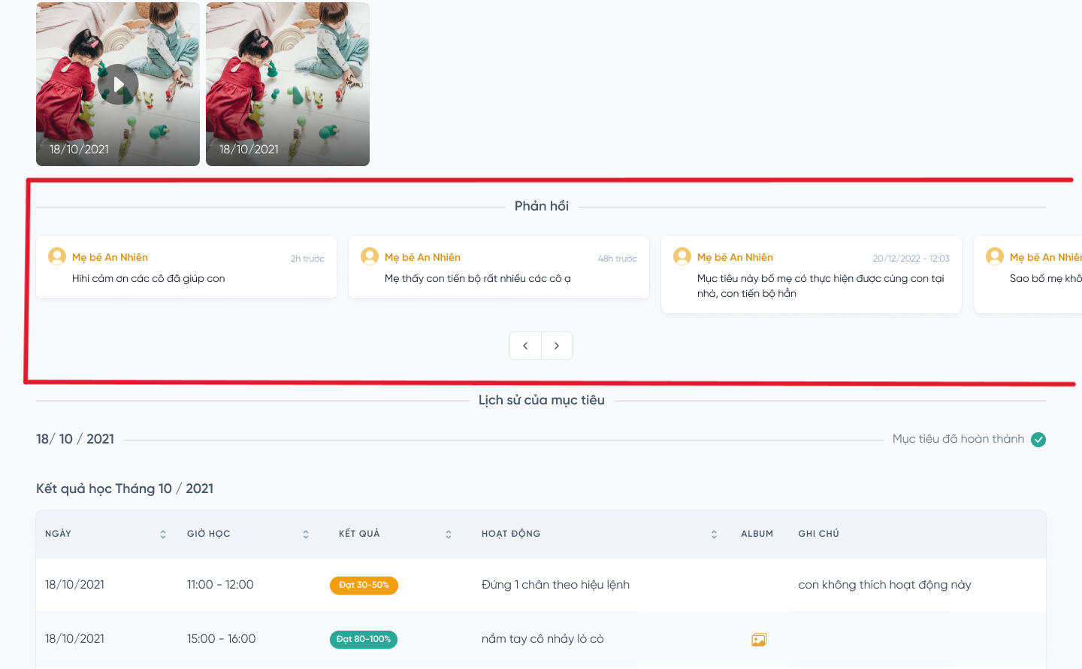Click 'Mục tiêu đã hoàn thành' status label
Image resolution: width=1082 pixels, height=669 pixels.
point(958,439)
